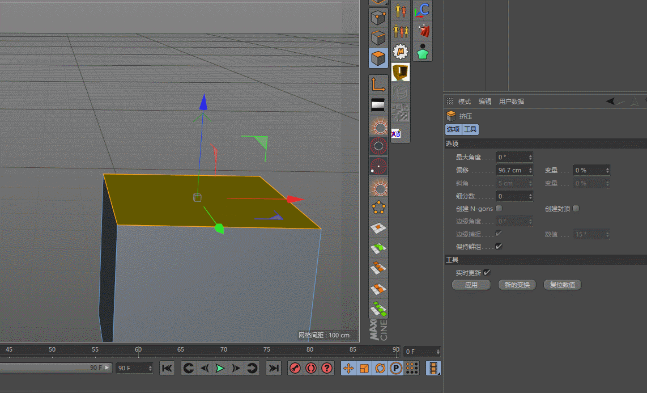Play the animation forward
This screenshot has width=647, height=393.
[x=220, y=368]
